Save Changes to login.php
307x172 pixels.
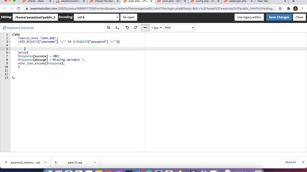[279, 17]
